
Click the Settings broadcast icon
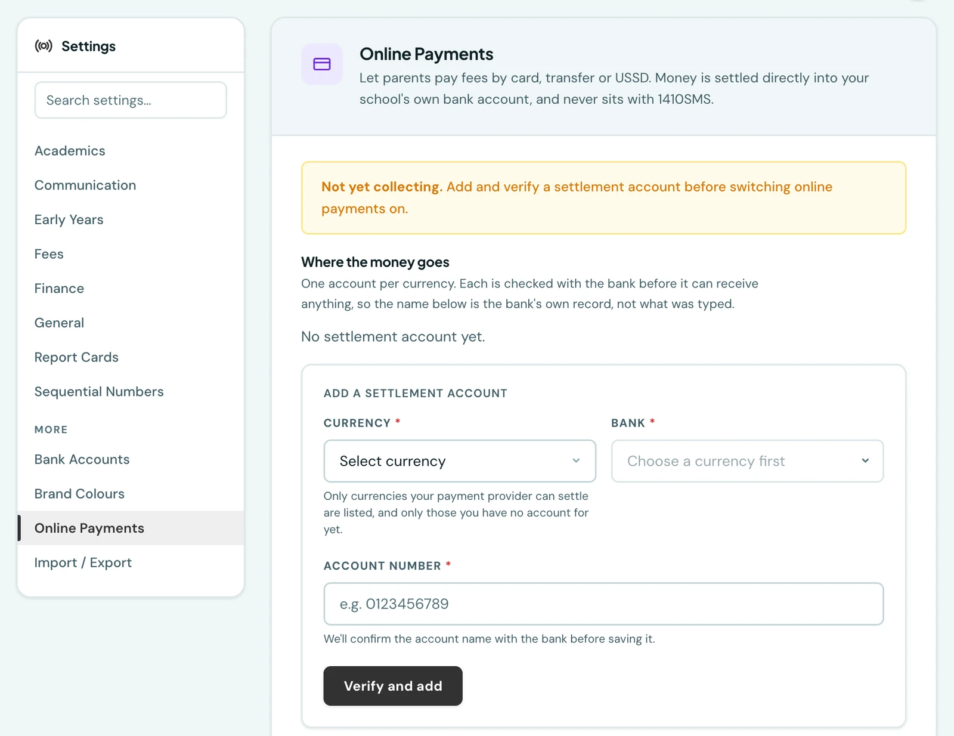click(x=44, y=46)
